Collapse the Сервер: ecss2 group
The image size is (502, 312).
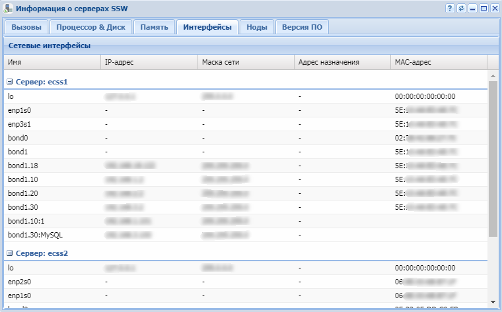[10, 253]
